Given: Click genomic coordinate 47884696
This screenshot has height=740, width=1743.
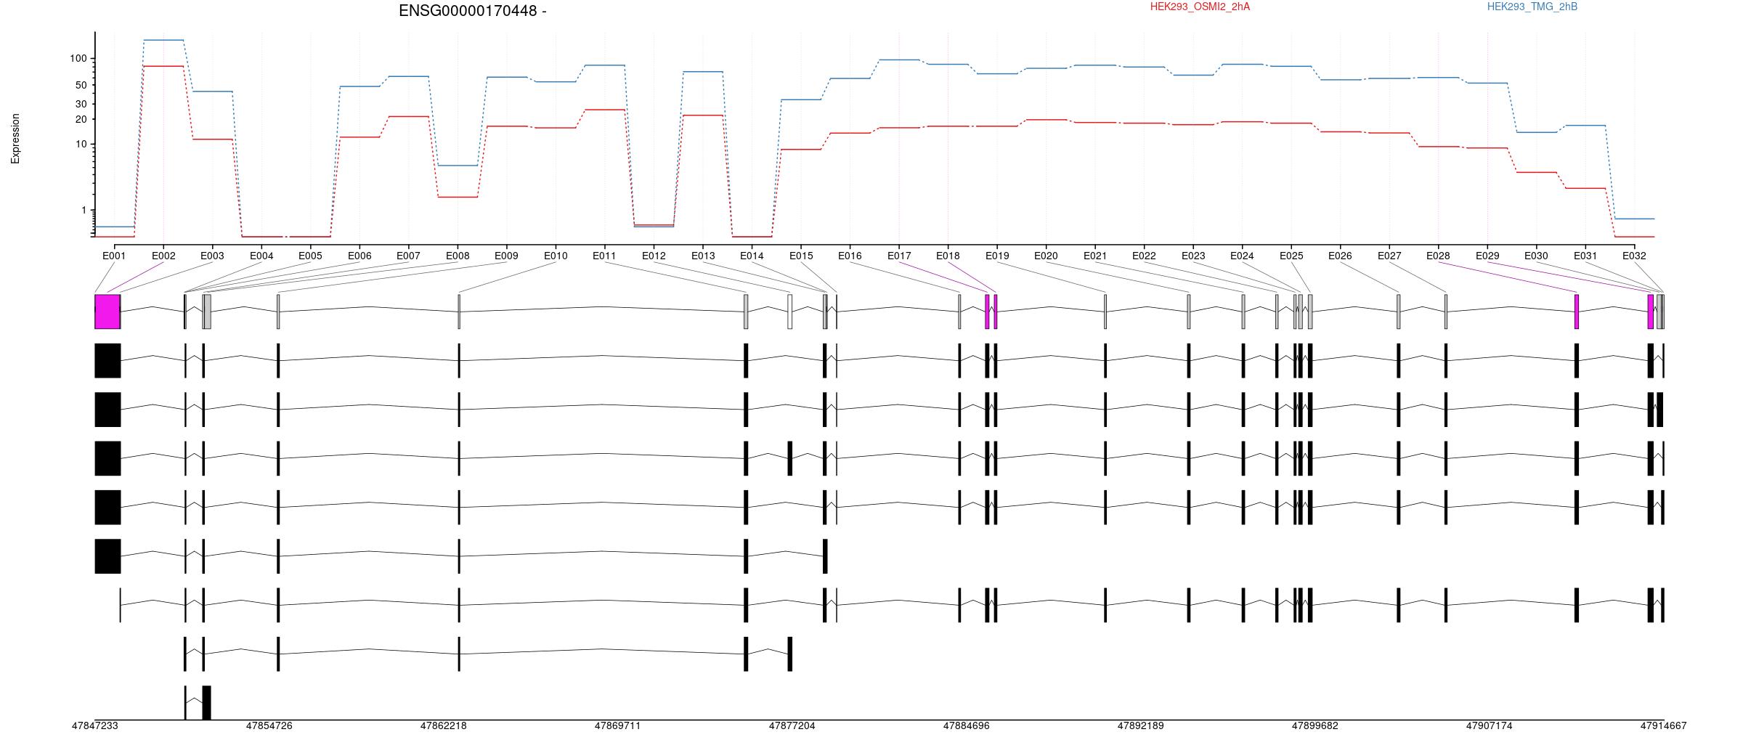Looking at the screenshot, I should point(967,725).
